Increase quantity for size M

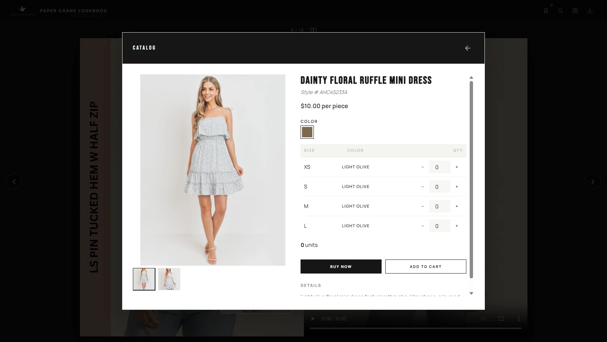pyautogui.click(x=457, y=206)
